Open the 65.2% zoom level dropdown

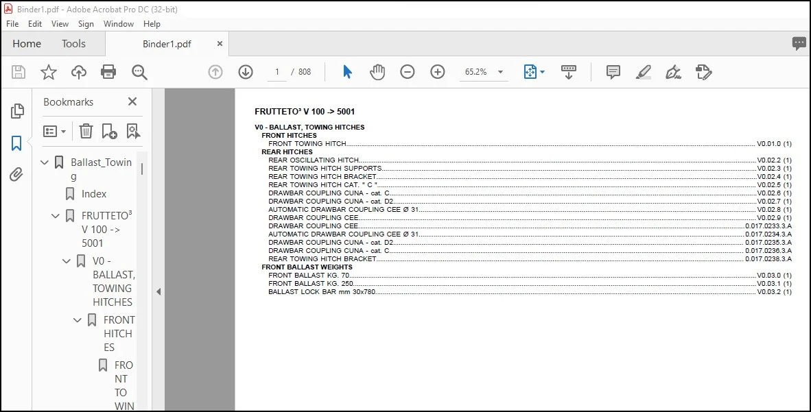pos(484,72)
